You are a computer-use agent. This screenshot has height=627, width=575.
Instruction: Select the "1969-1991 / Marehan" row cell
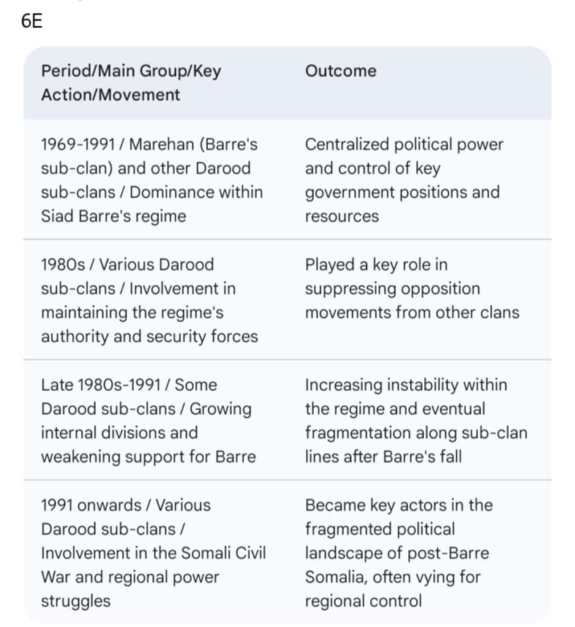(x=152, y=180)
